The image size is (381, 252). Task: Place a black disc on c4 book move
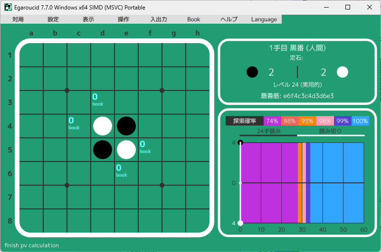79,126
